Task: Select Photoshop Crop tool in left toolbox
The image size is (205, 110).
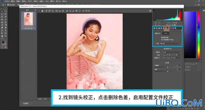Action: click(x=2, y=17)
